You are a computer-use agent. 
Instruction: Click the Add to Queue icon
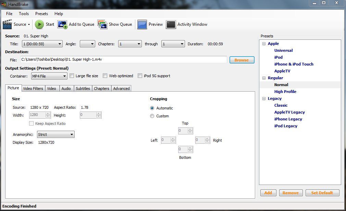point(62,24)
